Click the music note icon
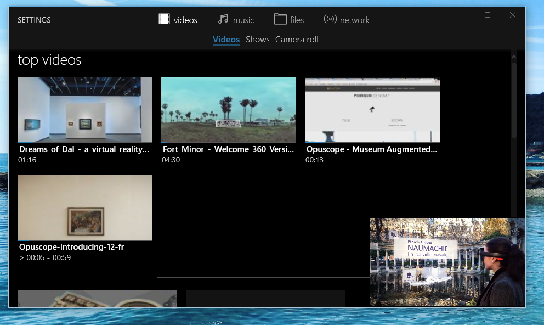The image size is (544, 325). click(223, 19)
